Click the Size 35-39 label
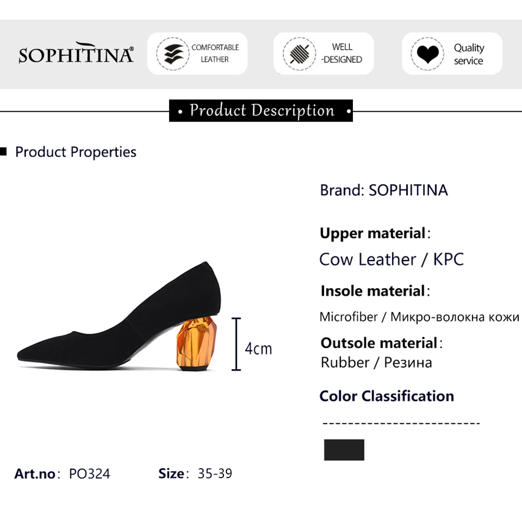This screenshot has width=522, height=522. click(195, 473)
